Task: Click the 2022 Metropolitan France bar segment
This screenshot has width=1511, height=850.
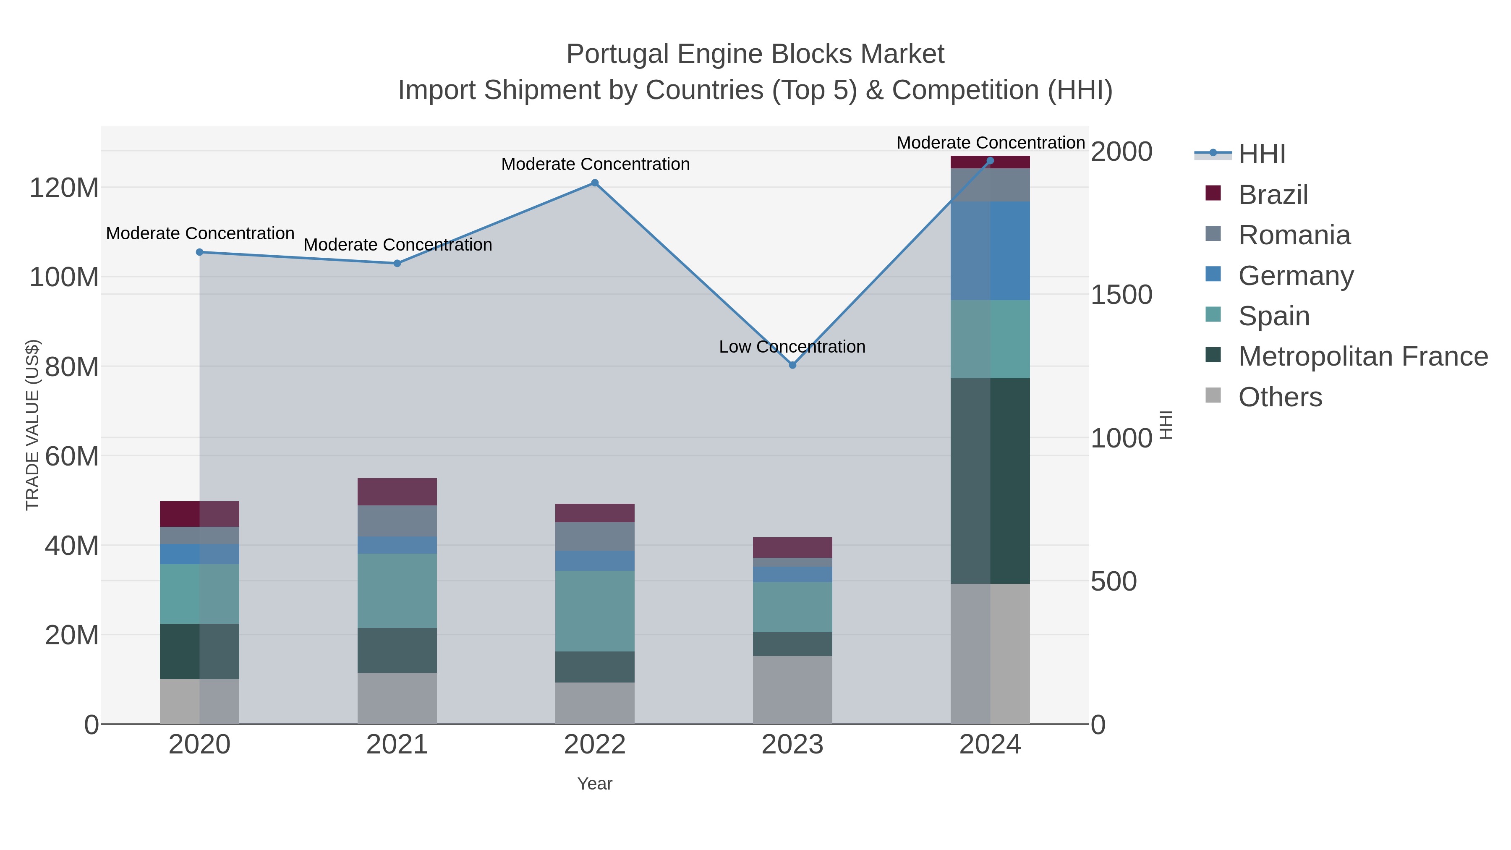Action: click(x=595, y=667)
